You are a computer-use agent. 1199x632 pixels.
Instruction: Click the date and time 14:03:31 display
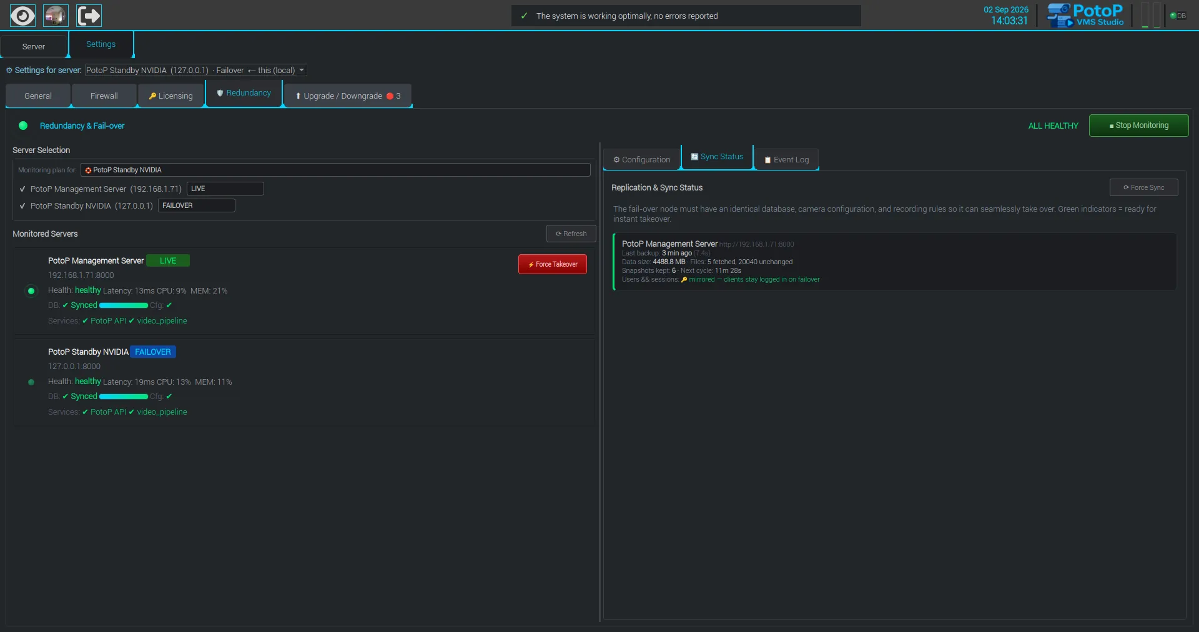click(1006, 16)
